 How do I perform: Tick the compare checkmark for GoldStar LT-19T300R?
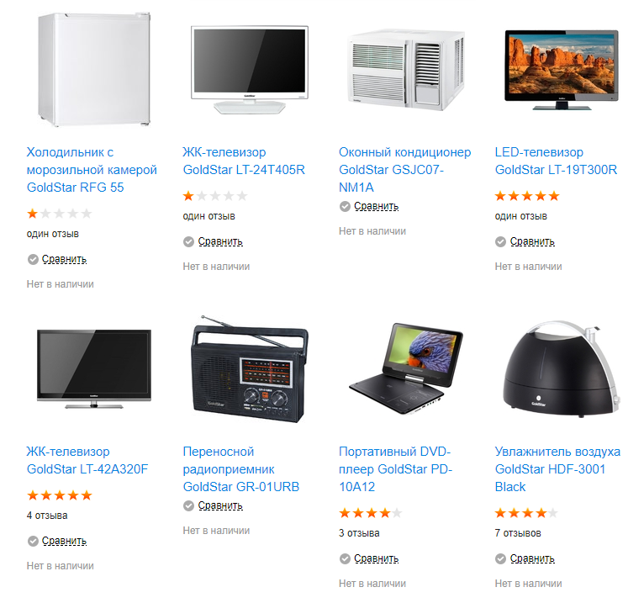point(500,241)
